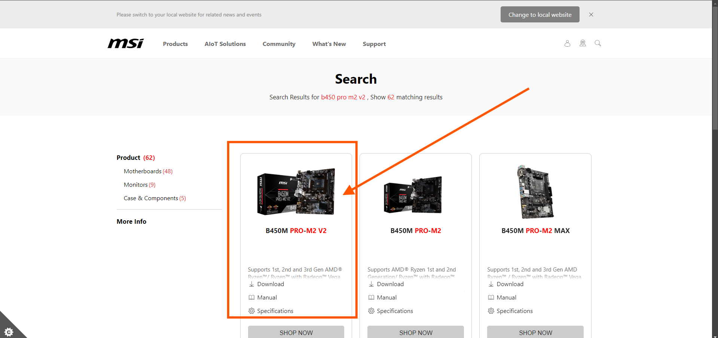Click Specifications gear icon for B450M PRO-M2 MAX
Image resolution: width=718 pixels, height=338 pixels.
tap(491, 311)
